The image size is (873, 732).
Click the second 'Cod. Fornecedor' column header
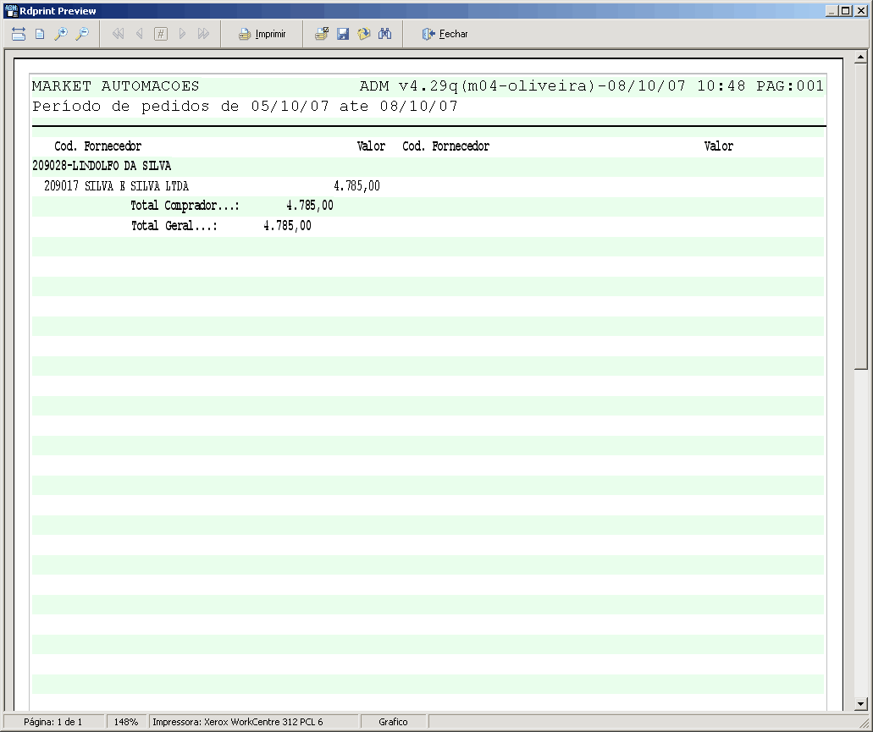[x=446, y=146]
